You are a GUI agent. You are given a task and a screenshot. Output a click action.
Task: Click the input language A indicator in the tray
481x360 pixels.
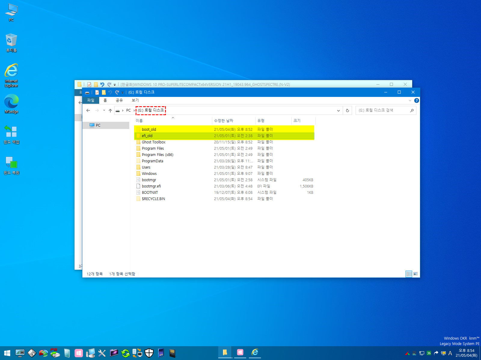tap(450, 353)
